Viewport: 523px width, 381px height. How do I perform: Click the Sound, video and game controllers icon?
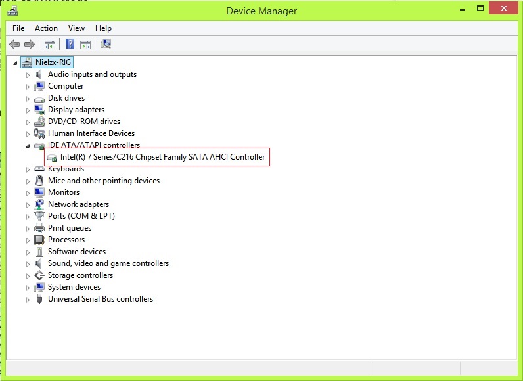tap(39, 263)
